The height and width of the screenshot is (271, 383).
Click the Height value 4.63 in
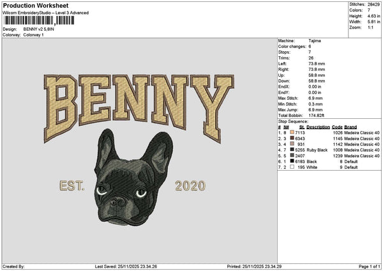(x=373, y=16)
